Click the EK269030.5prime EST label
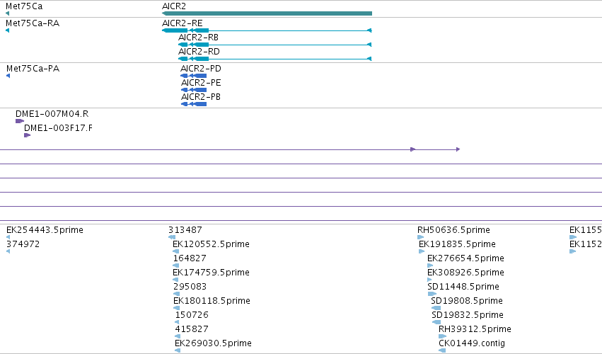Image resolution: width=602 pixels, height=354 pixels. click(214, 343)
